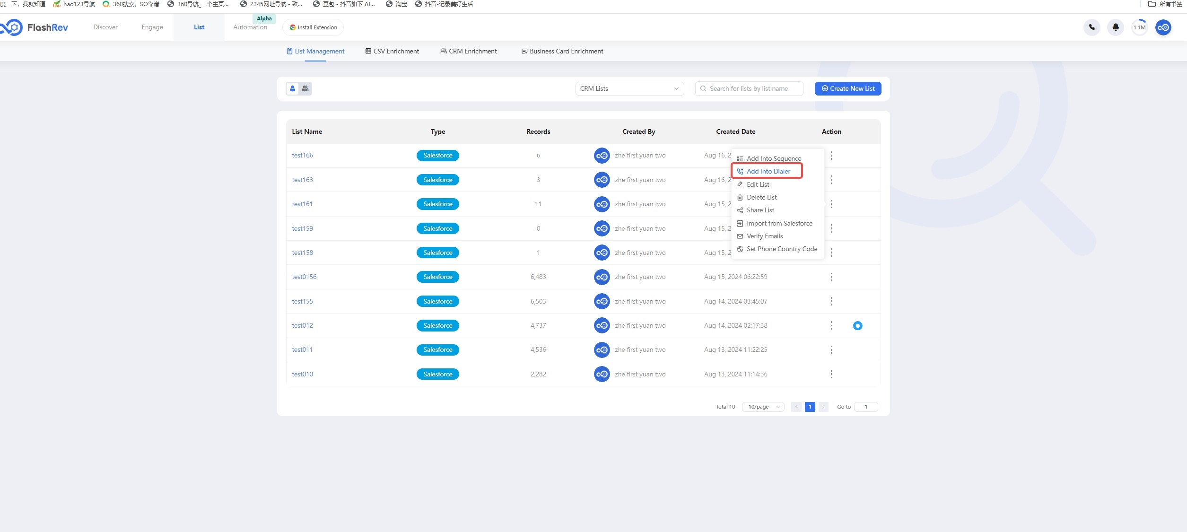Viewport: 1187px width, 532px height.
Task: Open user profile avatar in header
Action: [x=1163, y=27]
